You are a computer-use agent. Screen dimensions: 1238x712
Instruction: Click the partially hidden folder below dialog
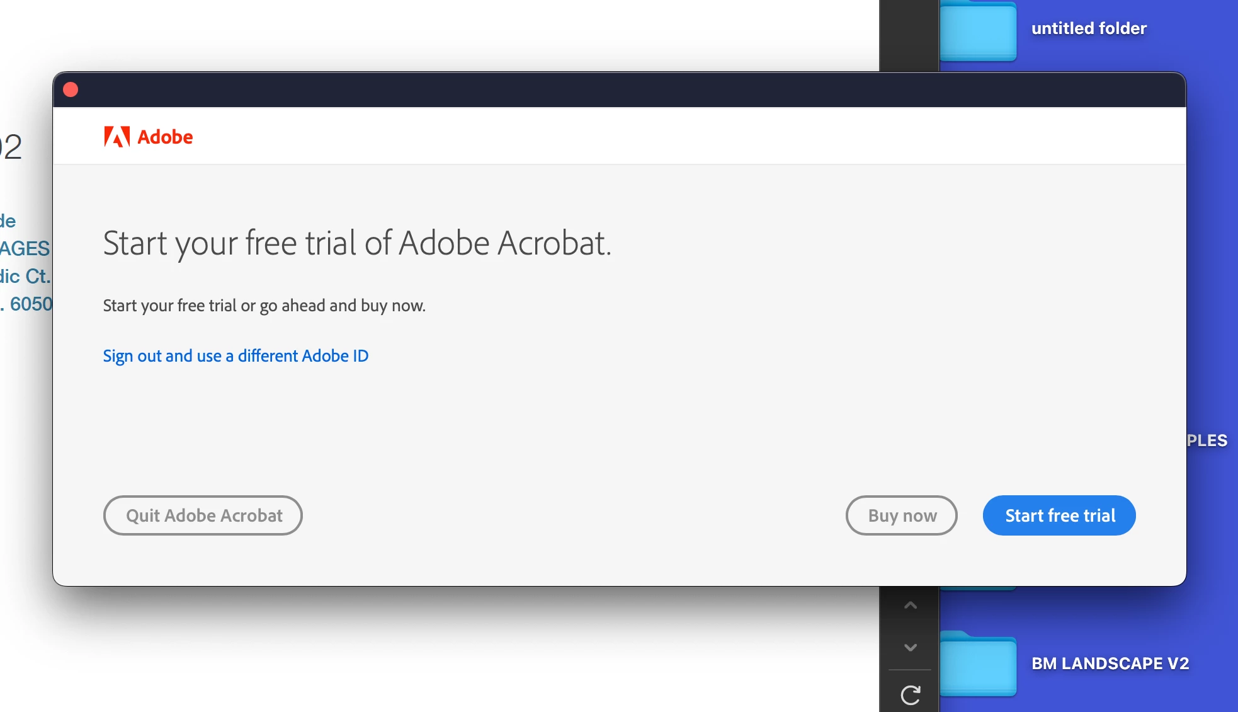978,589
